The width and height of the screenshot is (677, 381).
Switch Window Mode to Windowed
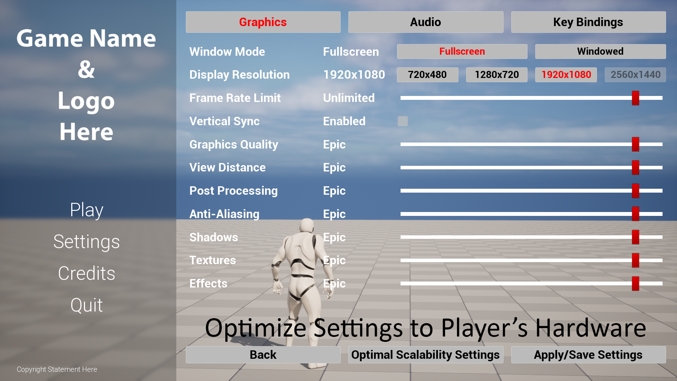pos(600,51)
